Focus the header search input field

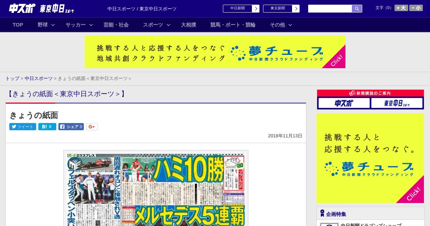tap(330, 9)
